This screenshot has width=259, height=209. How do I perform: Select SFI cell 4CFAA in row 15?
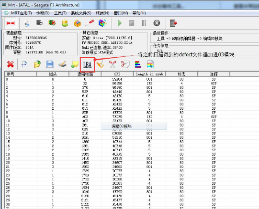pyautogui.click(x=117, y=142)
